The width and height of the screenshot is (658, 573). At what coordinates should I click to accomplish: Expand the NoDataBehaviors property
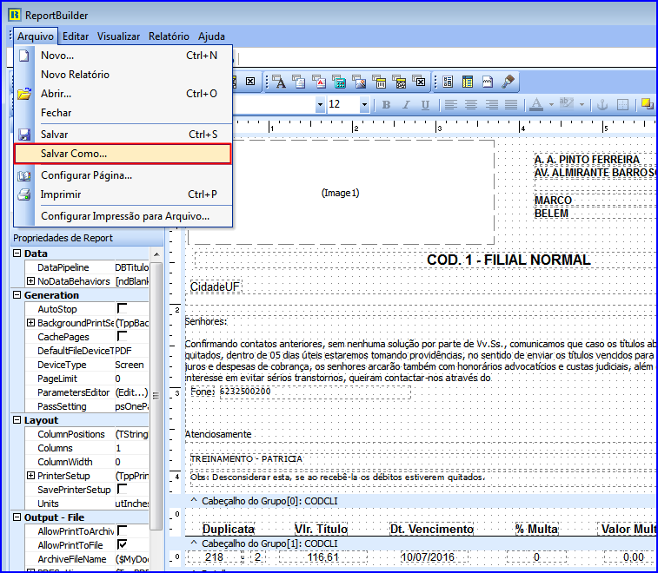pos(30,280)
